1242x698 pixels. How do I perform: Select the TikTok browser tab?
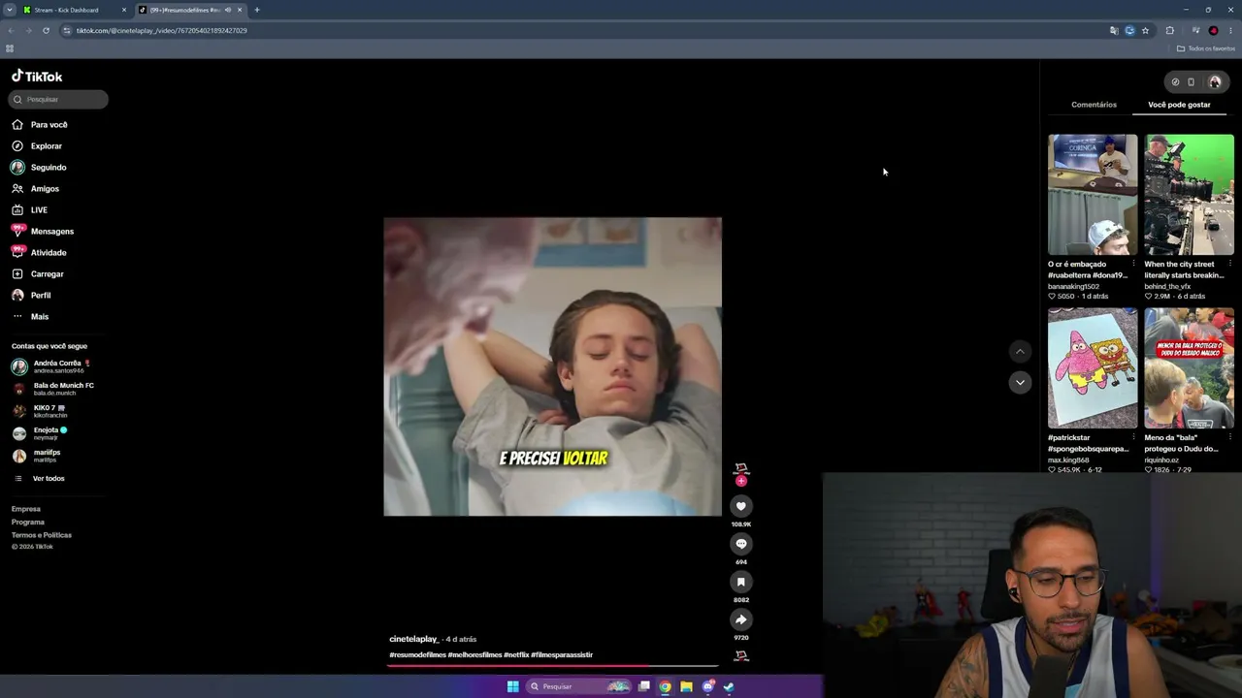tap(190, 10)
